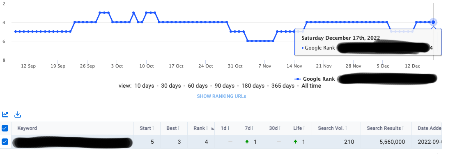Screen dimensions: 455x154
Task: Click highlighted December 17th data point
Action: click(x=433, y=22)
